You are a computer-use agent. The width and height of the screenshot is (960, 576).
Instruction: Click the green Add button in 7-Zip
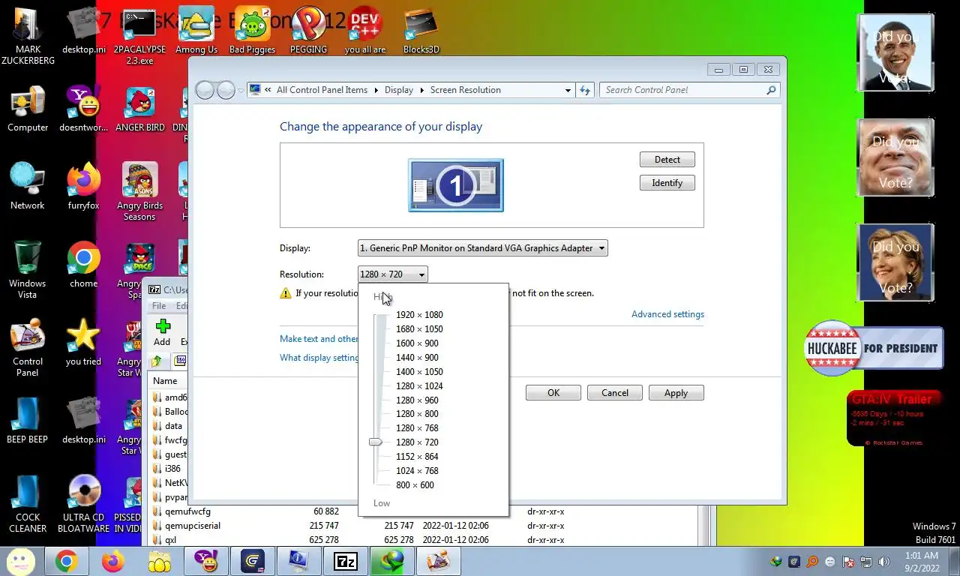(162, 333)
